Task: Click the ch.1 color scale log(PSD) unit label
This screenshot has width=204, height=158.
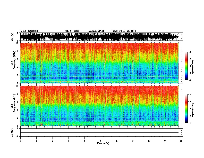Action: [x=193, y=67]
